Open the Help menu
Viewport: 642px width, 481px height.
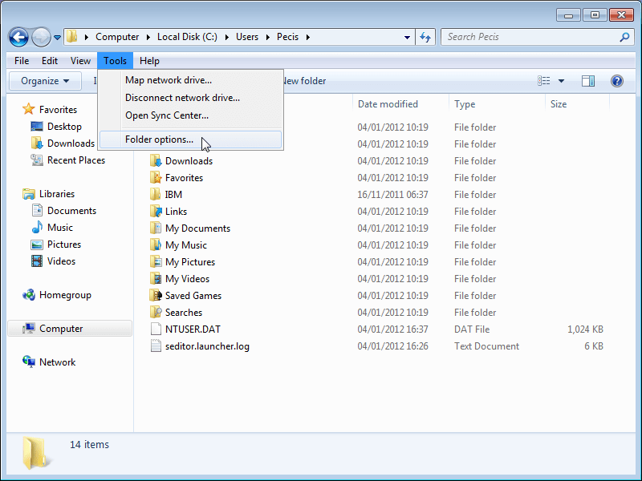[x=149, y=61]
